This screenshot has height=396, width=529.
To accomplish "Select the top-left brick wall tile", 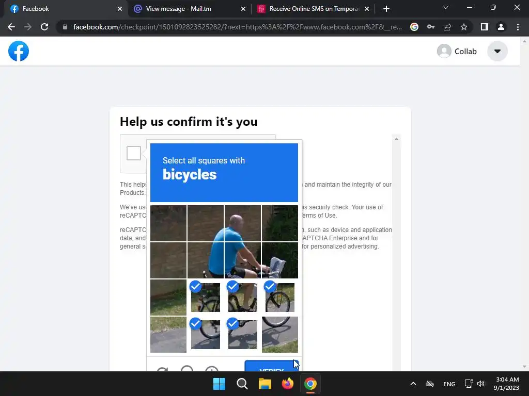I will click(x=168, y=223).
